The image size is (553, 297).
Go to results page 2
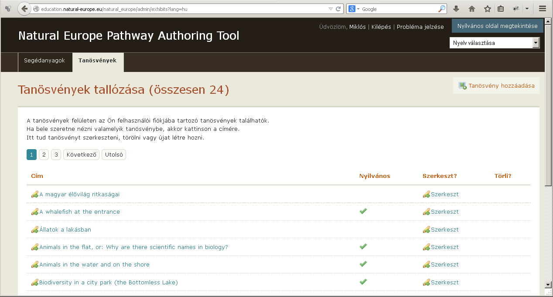point(44,154)
